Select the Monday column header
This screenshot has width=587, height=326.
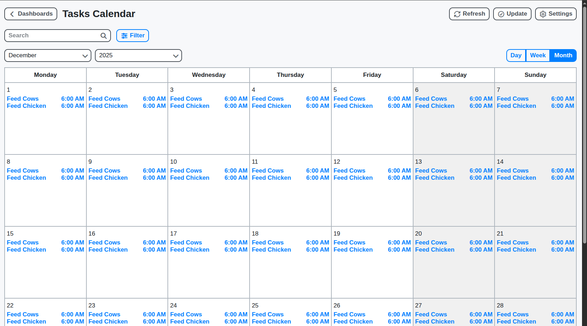(x=45, y=75)
